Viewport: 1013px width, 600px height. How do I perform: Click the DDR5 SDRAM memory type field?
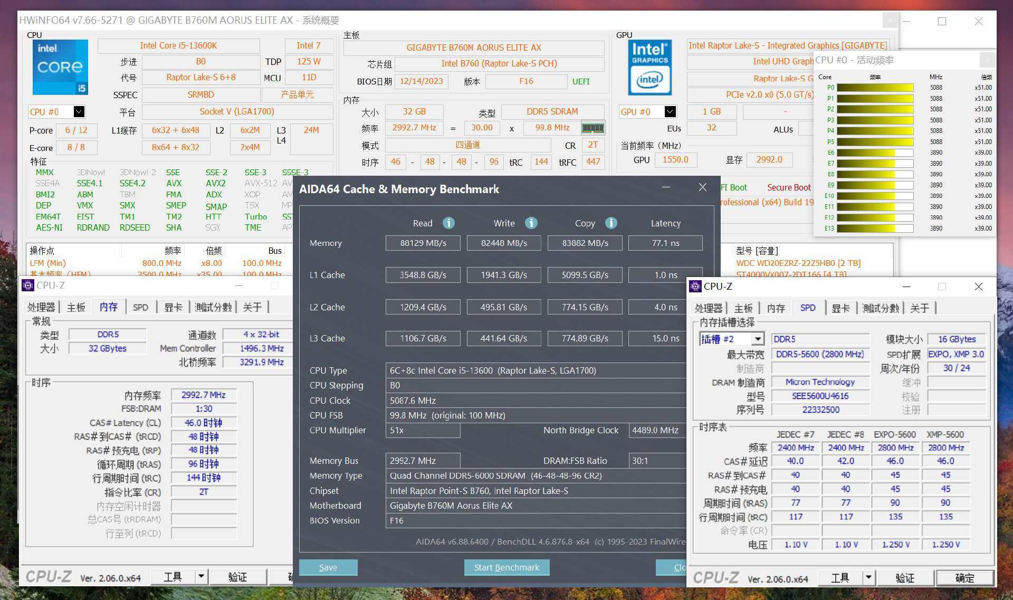(x=552, y=112)
